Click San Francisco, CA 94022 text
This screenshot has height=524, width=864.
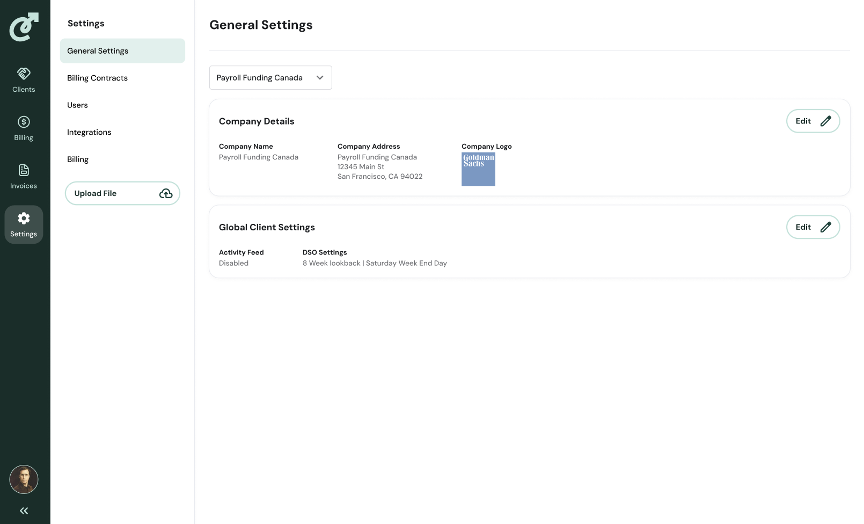click(380, 177)
